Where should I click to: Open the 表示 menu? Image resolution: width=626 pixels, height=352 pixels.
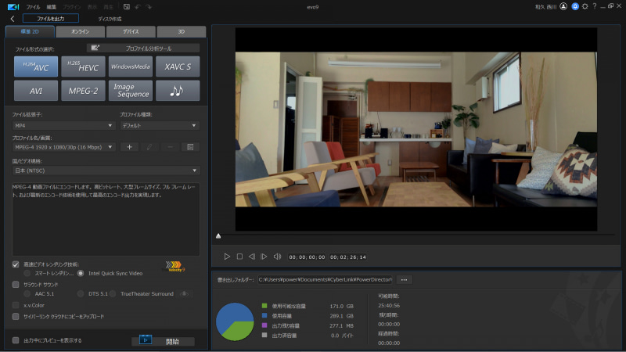click(92, 7)
